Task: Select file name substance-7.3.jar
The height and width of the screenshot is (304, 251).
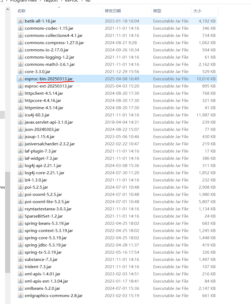Action: [x=41, y=259]
